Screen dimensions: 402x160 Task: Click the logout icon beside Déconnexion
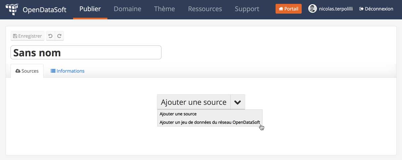[361, 9]
